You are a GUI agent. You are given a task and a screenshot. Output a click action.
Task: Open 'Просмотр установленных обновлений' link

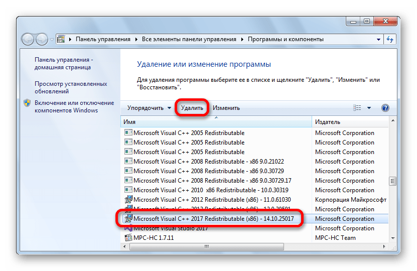coord(71,87)
